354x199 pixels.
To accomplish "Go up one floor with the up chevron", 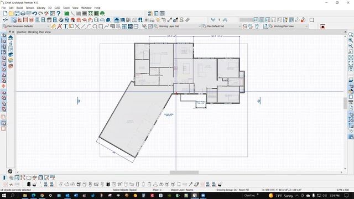I will click(225, 20).
